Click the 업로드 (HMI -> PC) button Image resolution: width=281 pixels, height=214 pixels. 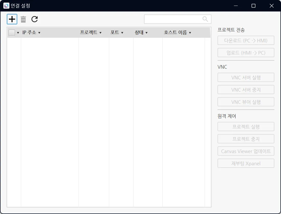point(246,53)
